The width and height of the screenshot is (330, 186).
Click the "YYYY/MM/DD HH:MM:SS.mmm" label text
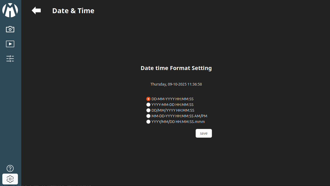(x=178, y=122)
